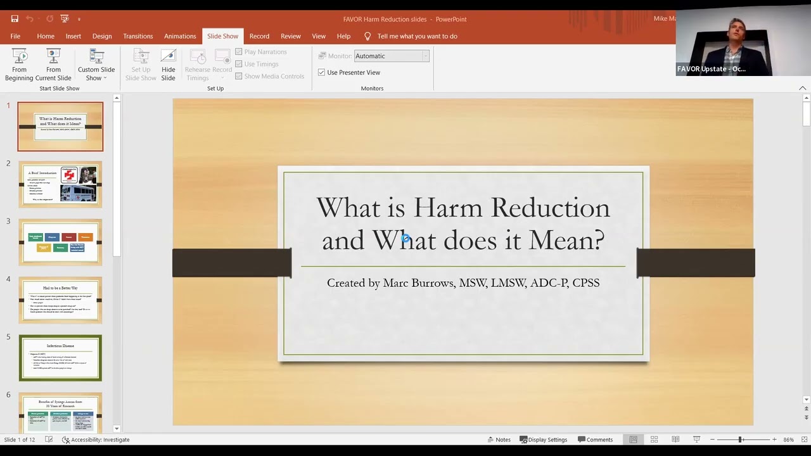The width and height of the screenshot is (811, 456).
Task: Go to previous slide with double-arrow button
Action: click(x=806, y=409)
